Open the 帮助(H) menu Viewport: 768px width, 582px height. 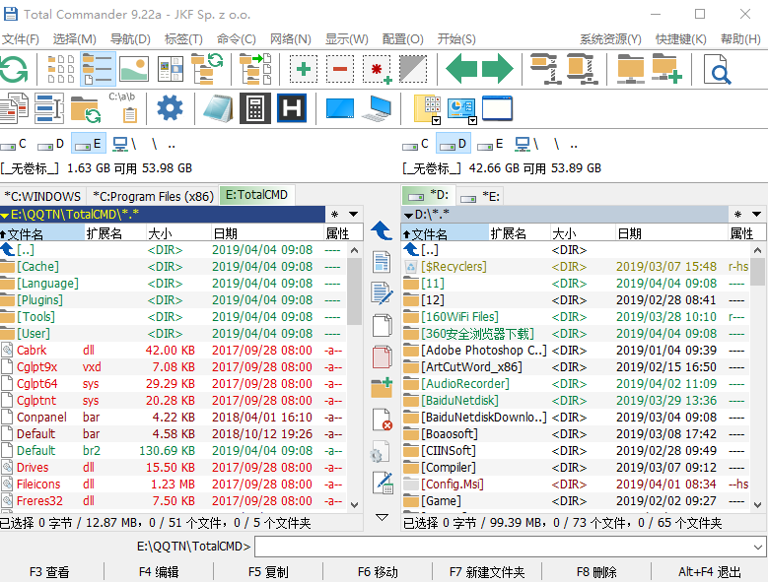tap(740, 39)
